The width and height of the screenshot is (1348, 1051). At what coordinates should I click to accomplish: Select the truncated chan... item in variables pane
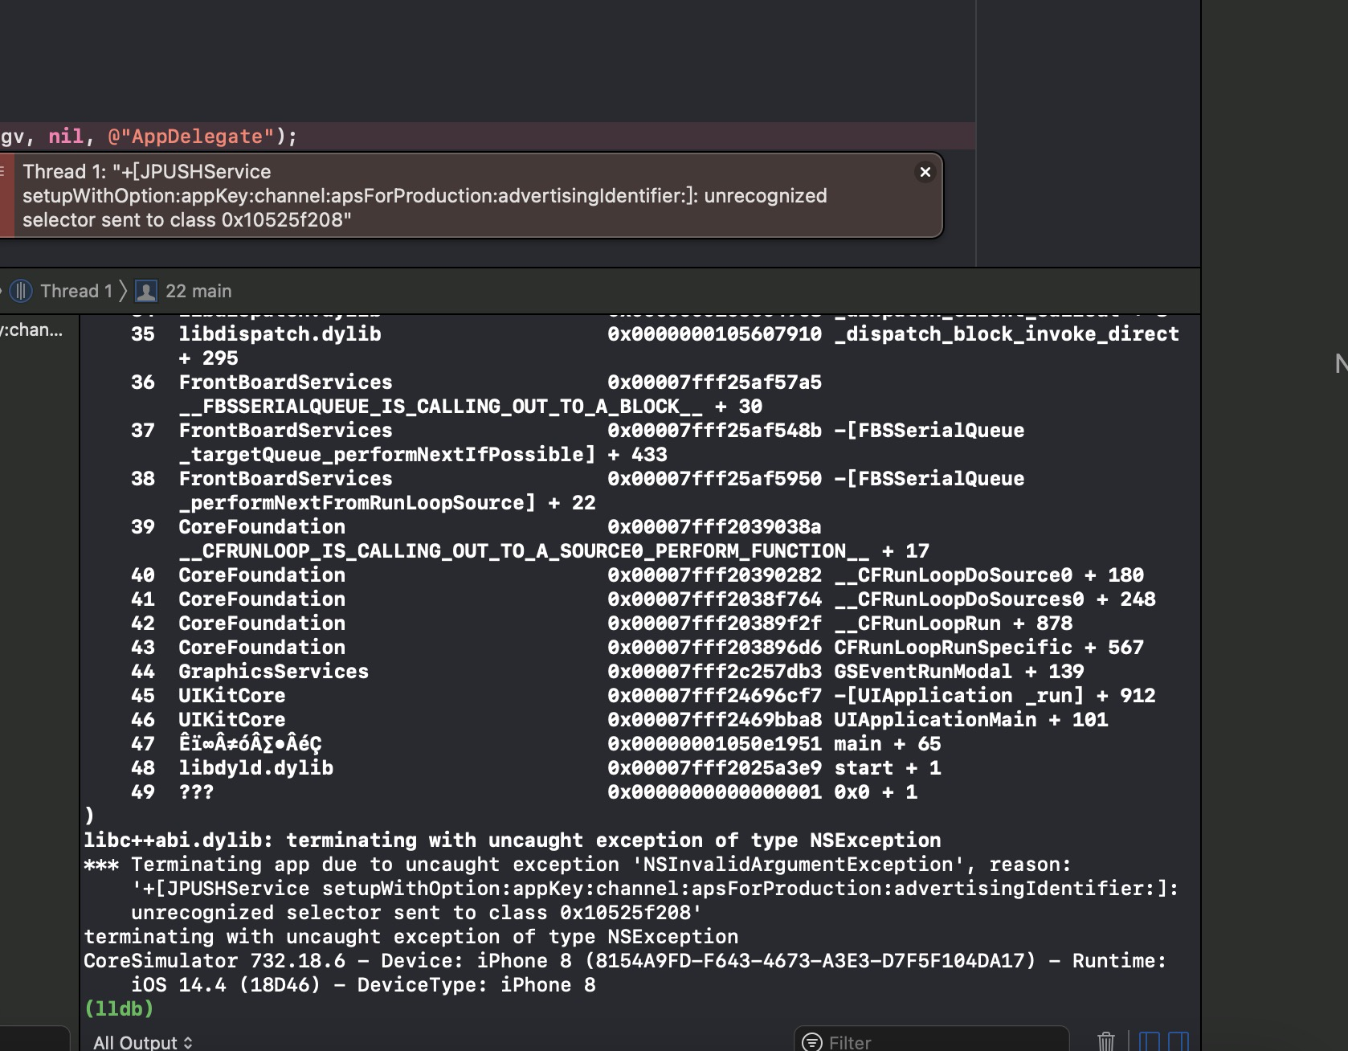click(x=32, y=330)
